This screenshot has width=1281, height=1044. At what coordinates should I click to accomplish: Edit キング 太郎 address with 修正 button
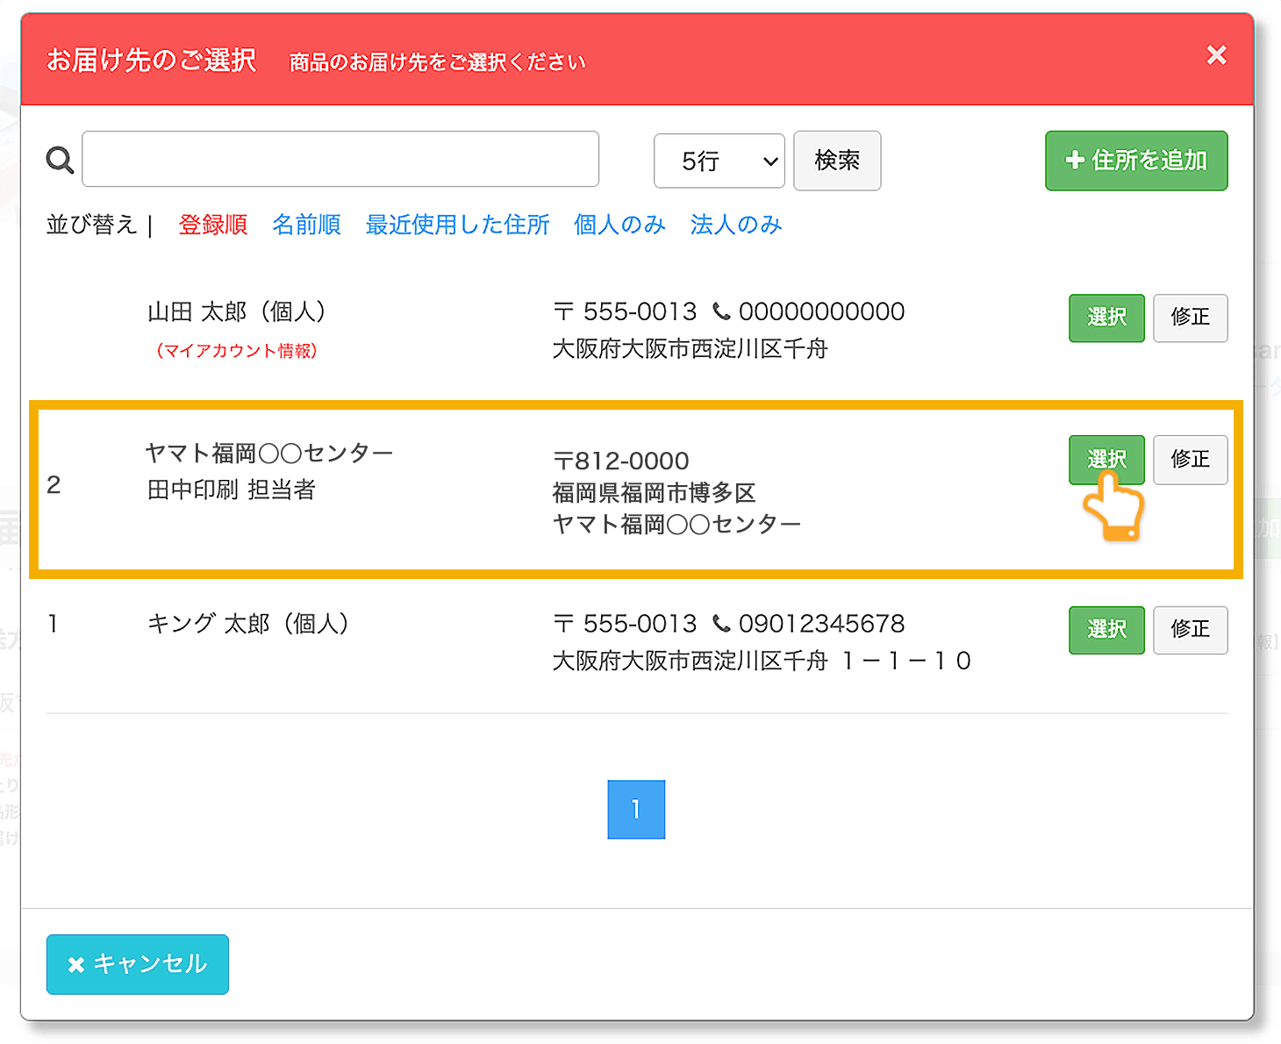click(x=1190, y=630)
